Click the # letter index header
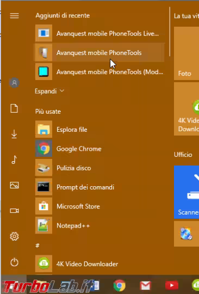Screen dimensions: 199x294 [x=38, y=246]
